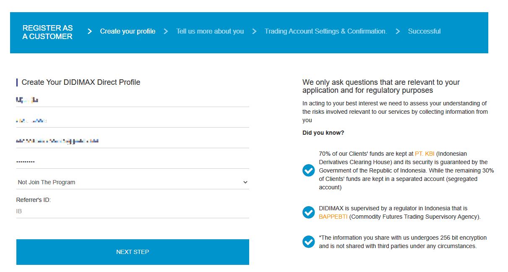Click the NEXT STEP button
The image size is (508, 272).
tap(133, 252)
